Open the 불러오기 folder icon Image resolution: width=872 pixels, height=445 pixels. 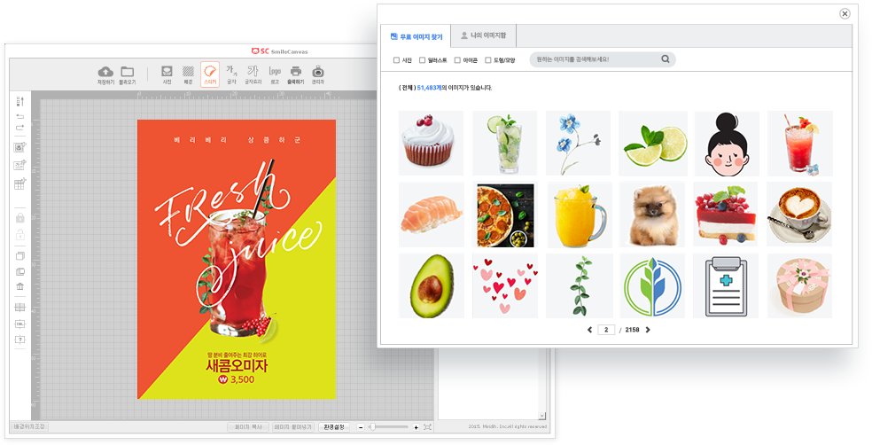pyautogui.click(x=128, y=72)
